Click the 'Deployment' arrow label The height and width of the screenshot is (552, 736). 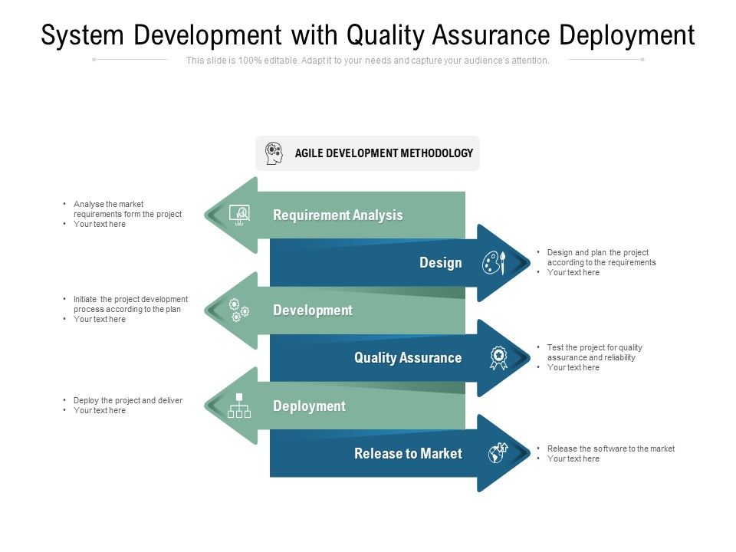point(309,406)
